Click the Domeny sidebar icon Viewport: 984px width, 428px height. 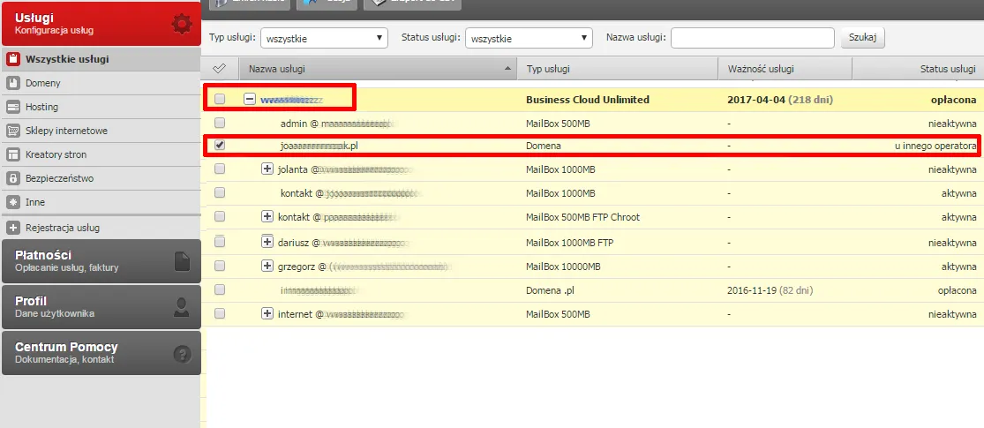[13, 83]
